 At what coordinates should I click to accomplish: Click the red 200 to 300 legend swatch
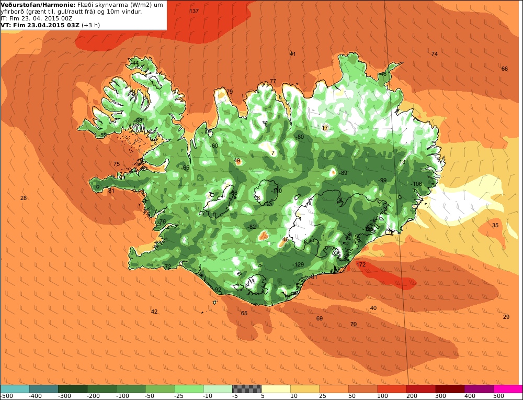(x=421, y=389)
